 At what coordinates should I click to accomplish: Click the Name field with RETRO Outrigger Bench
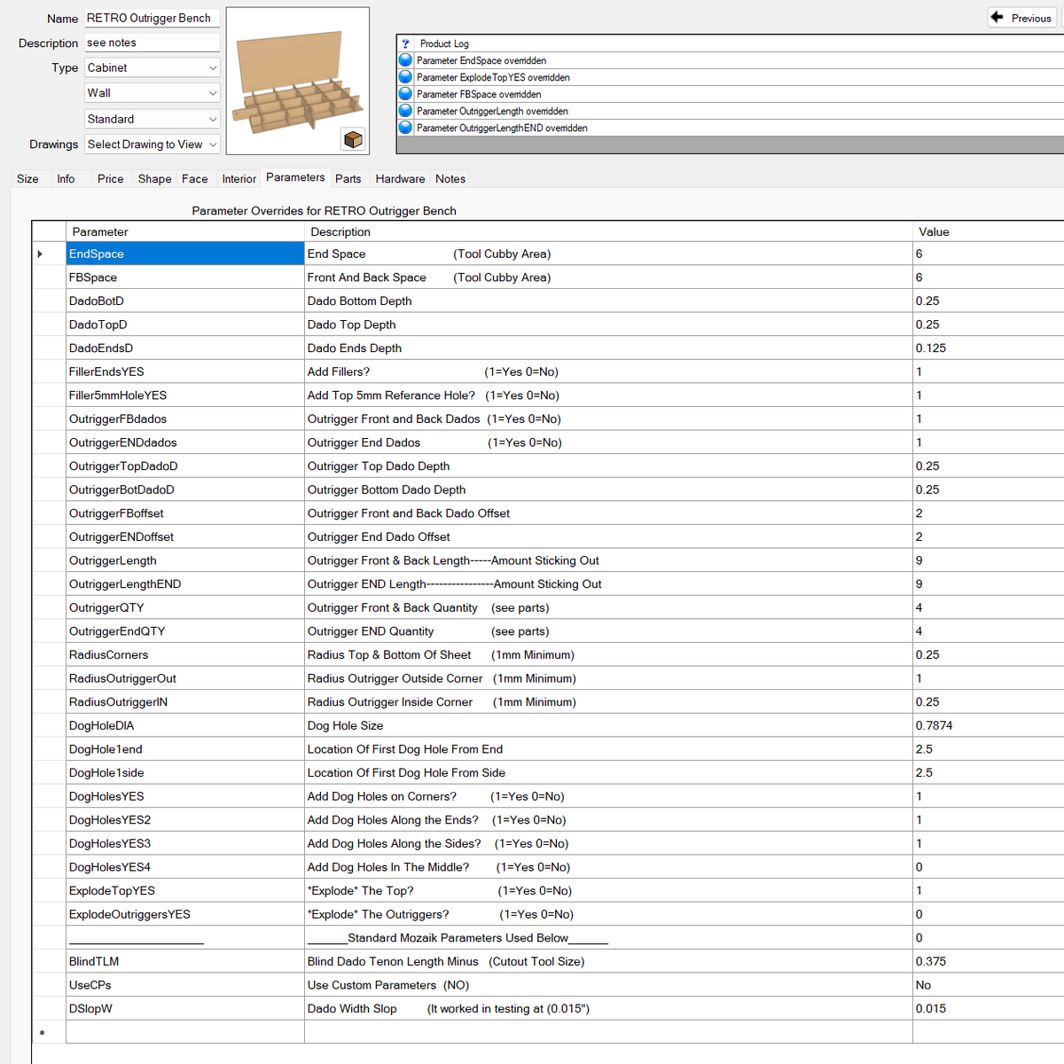pyautogui.click(x=152, y=19)
